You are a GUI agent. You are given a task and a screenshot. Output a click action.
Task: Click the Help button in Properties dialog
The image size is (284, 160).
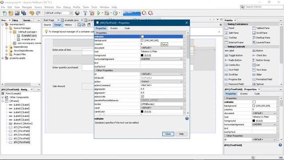point(181,134)
